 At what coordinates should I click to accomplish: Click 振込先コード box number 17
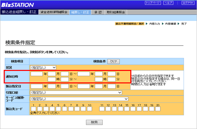[139, 109]
